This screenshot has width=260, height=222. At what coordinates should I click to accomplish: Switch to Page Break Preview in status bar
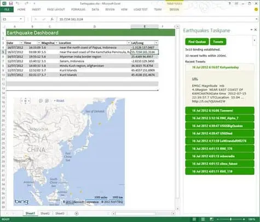pos(211,219)
